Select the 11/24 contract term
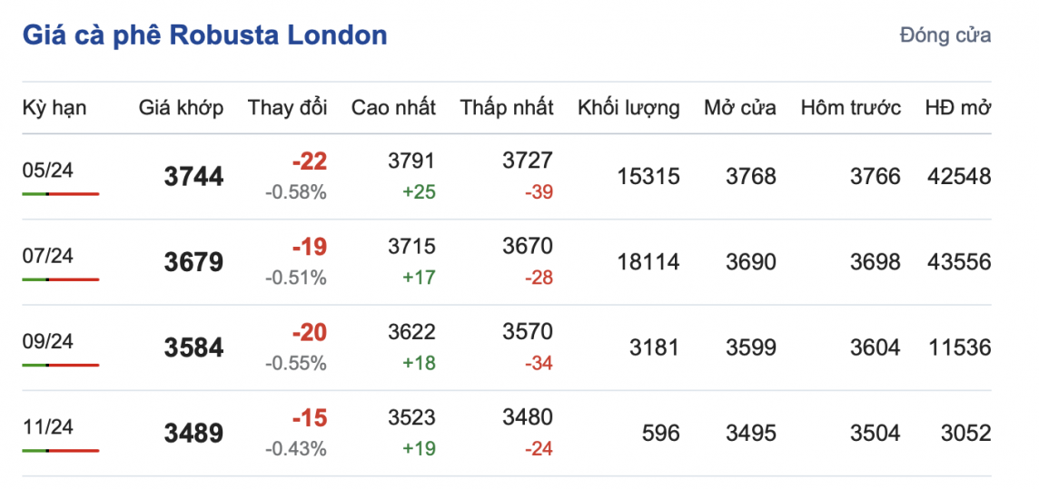 coord(47,427)
